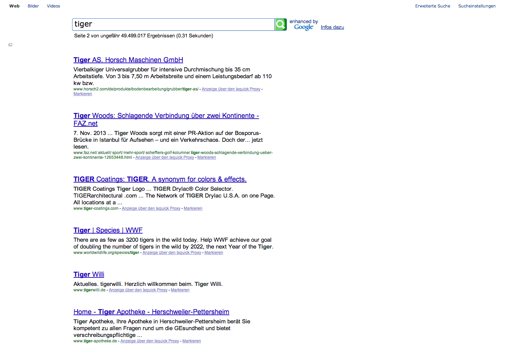View tiger-apotheke.de via Ixquick Proxy
The image size is (505, 358).
[150, 341]
